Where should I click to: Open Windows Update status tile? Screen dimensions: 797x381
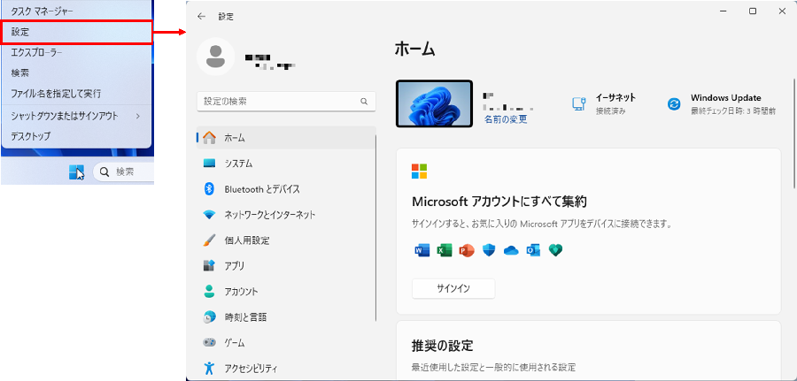[x=721, y=103]
